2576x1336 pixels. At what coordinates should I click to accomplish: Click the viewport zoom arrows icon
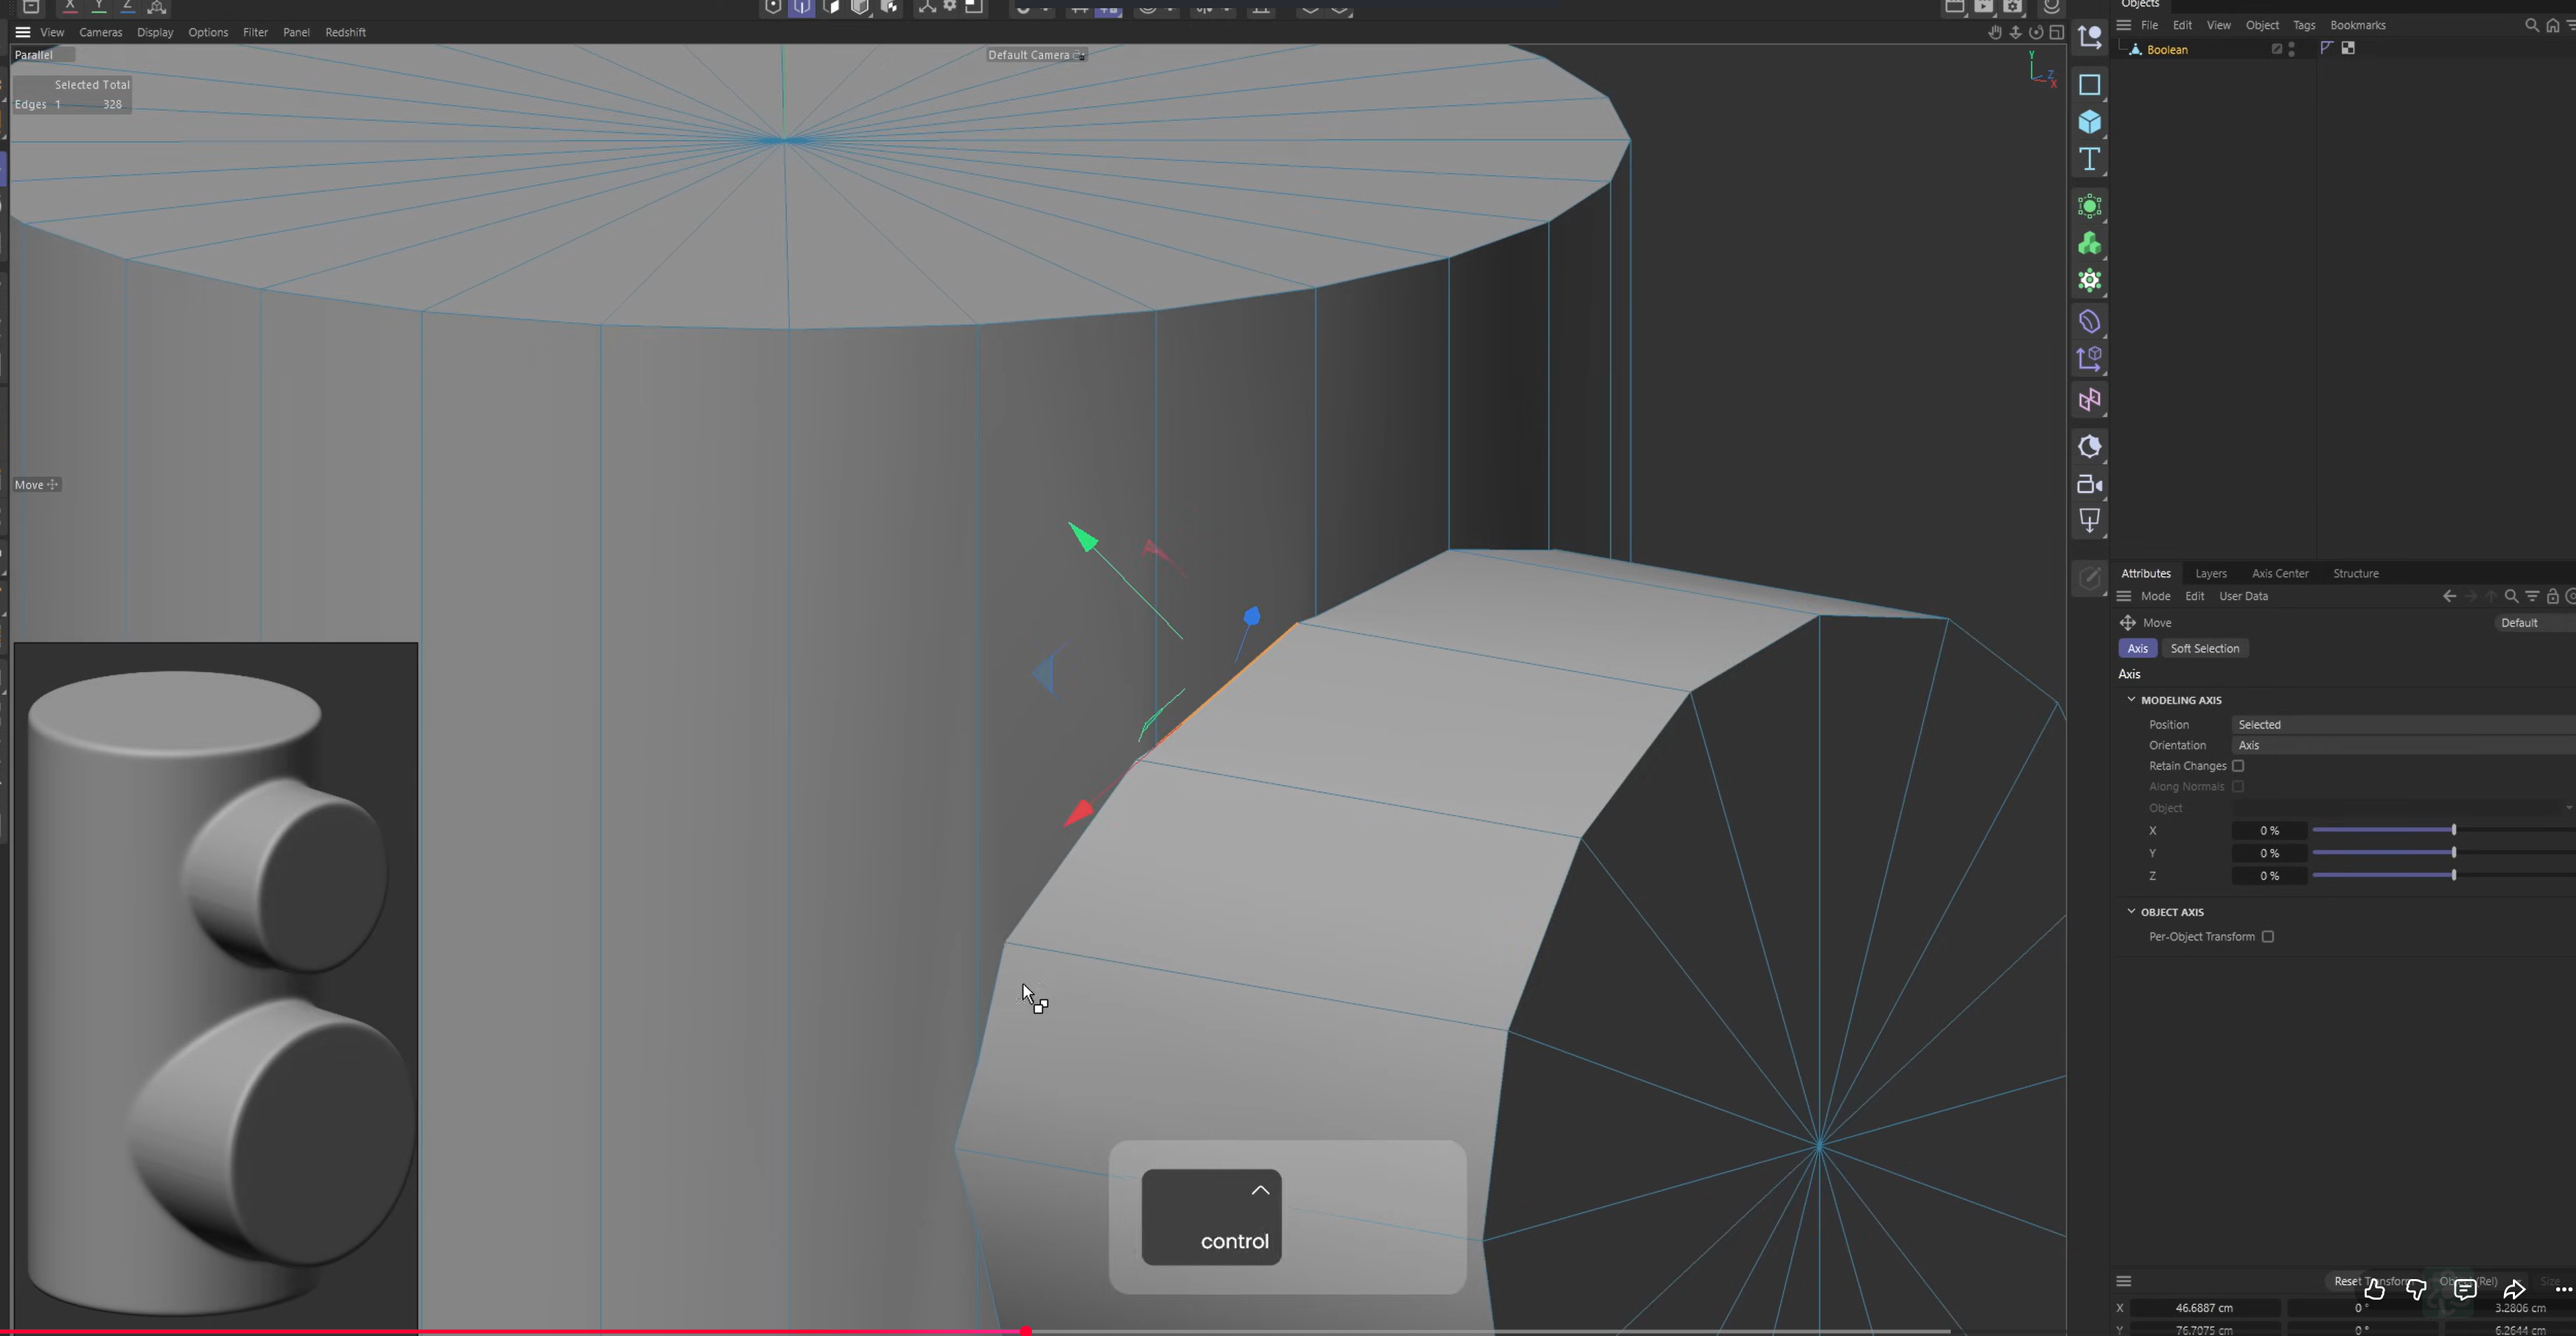coord(2015,32)
